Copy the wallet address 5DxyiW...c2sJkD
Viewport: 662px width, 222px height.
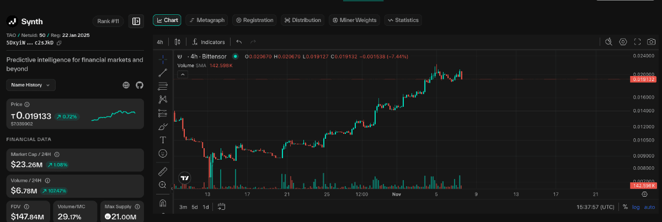tap(59, 42)
